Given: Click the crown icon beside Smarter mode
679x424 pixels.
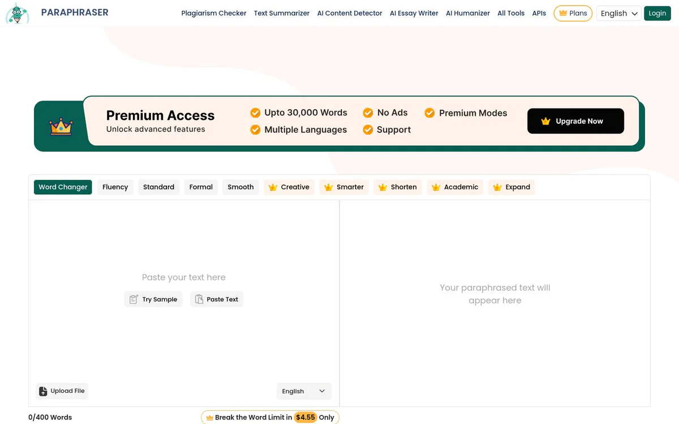Looking at the screenshot, I should tap(328, 187).
